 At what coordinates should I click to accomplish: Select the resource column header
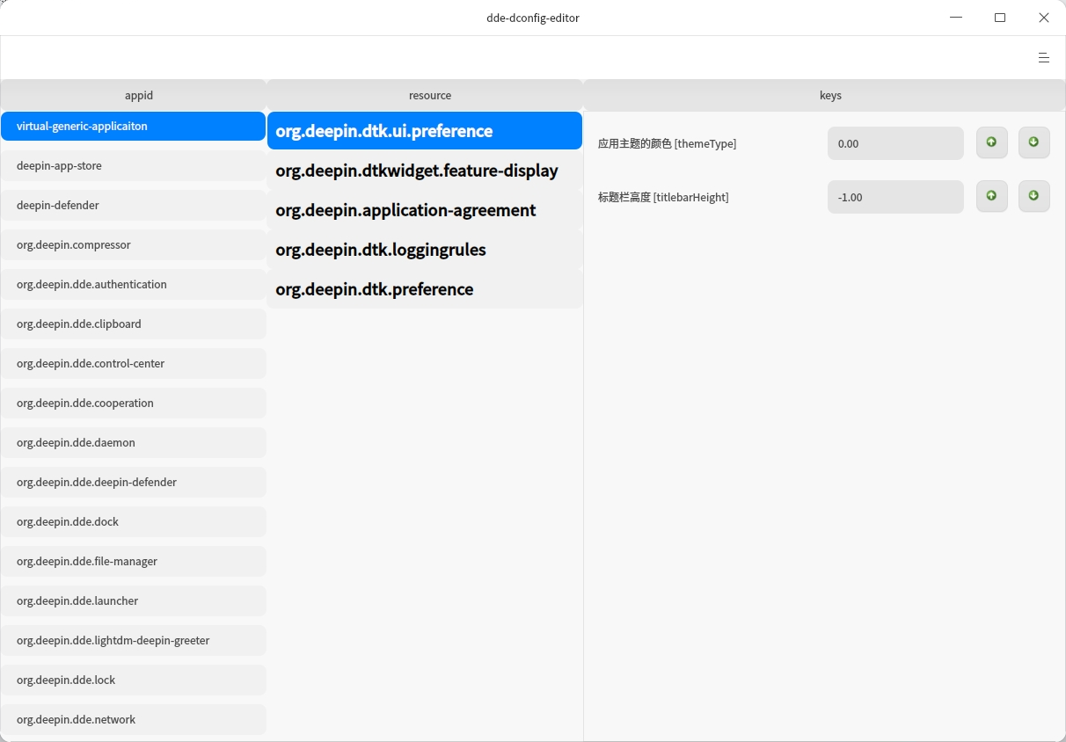coord(425,96)
